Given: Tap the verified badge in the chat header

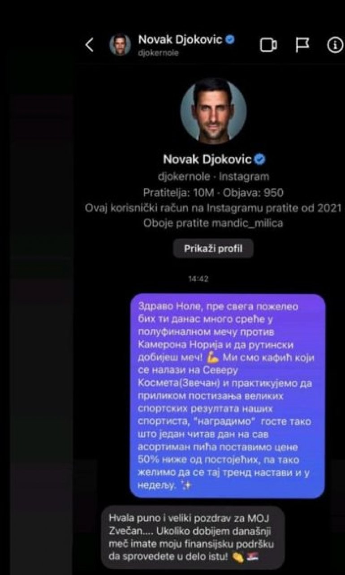Looking at the screenshot, I should pos(230,40).
